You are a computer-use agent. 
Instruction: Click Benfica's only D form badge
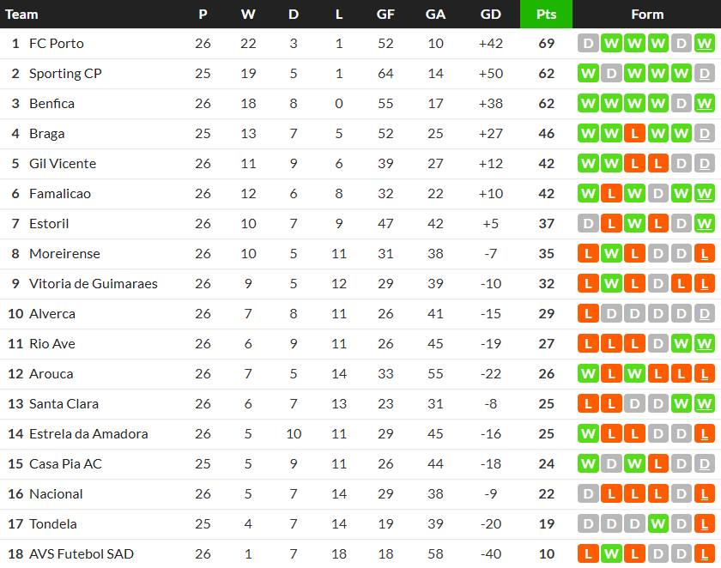(x=682, y=104)
